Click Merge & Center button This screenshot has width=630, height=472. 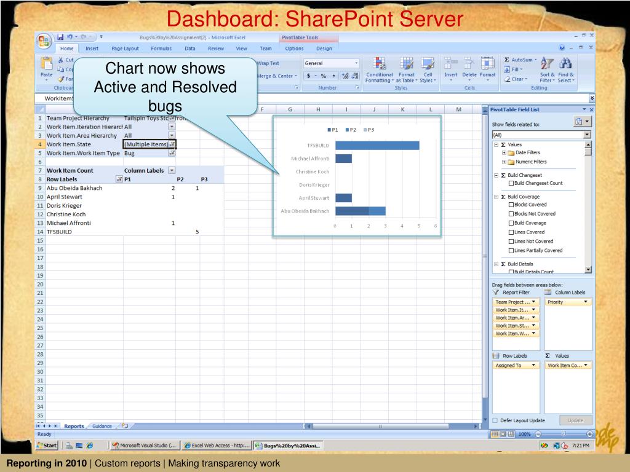coord(277,76)
